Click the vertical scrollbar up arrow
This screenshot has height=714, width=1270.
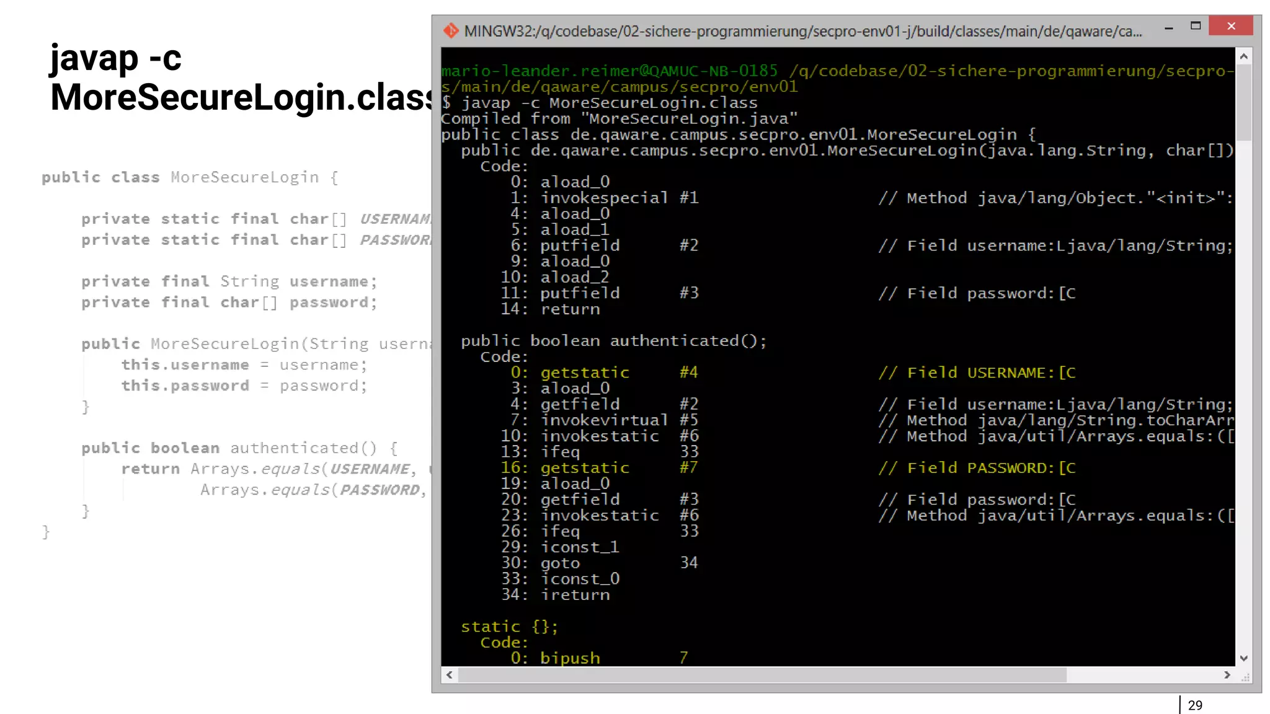[x=1243, y=56]
